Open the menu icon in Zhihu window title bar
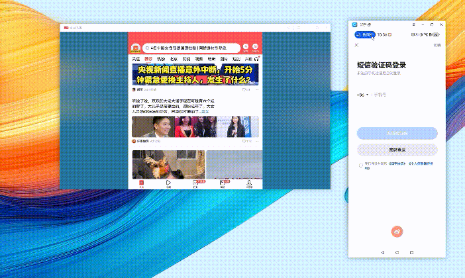Image resolution: width=465 pixels, height=278 pixels. (413, 24)
